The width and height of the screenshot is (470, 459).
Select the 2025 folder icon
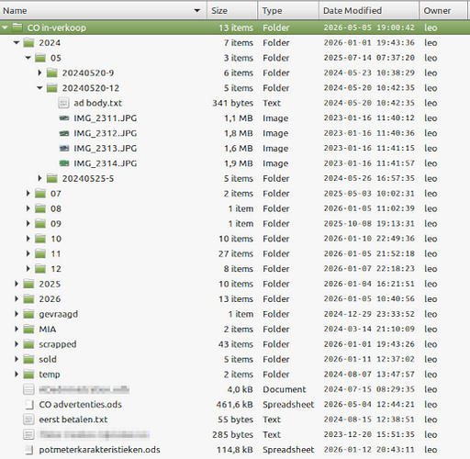28,284
